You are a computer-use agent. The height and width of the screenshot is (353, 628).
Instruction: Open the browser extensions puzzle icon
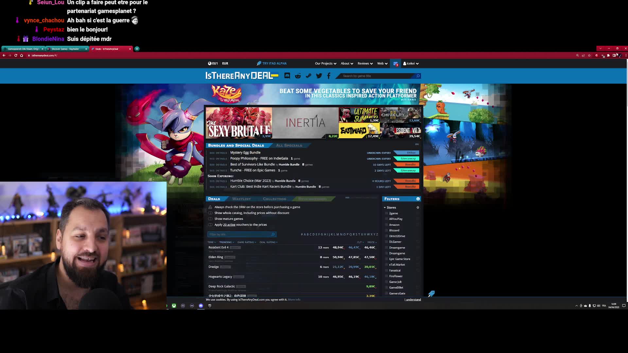click(608, 55)
